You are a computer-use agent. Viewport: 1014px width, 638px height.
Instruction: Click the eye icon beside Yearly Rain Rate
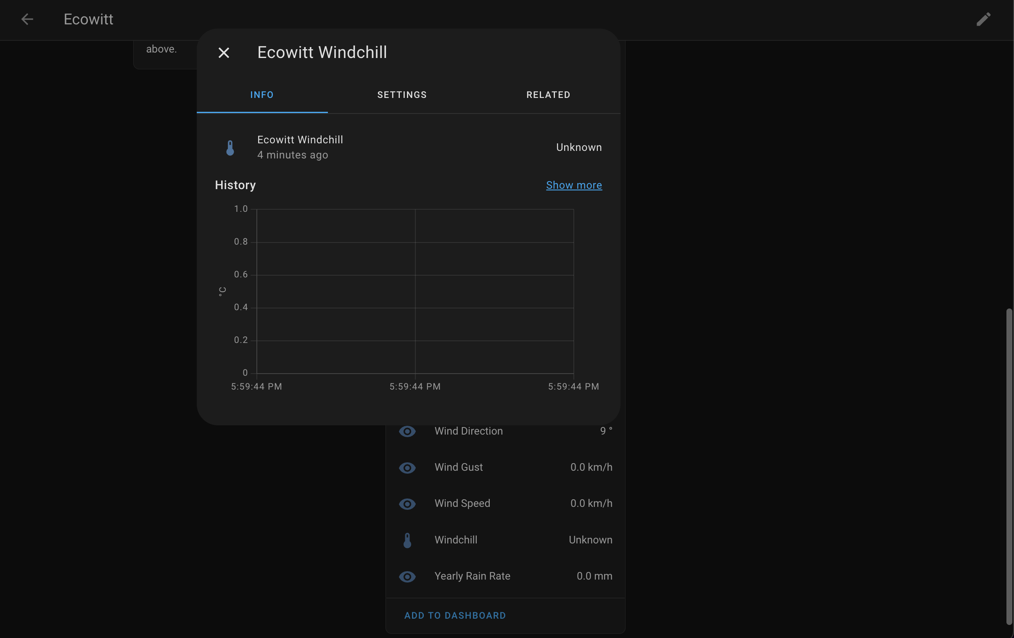407,576
